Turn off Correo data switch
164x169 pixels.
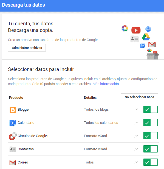pyautogui.click(x=151, y=162)
